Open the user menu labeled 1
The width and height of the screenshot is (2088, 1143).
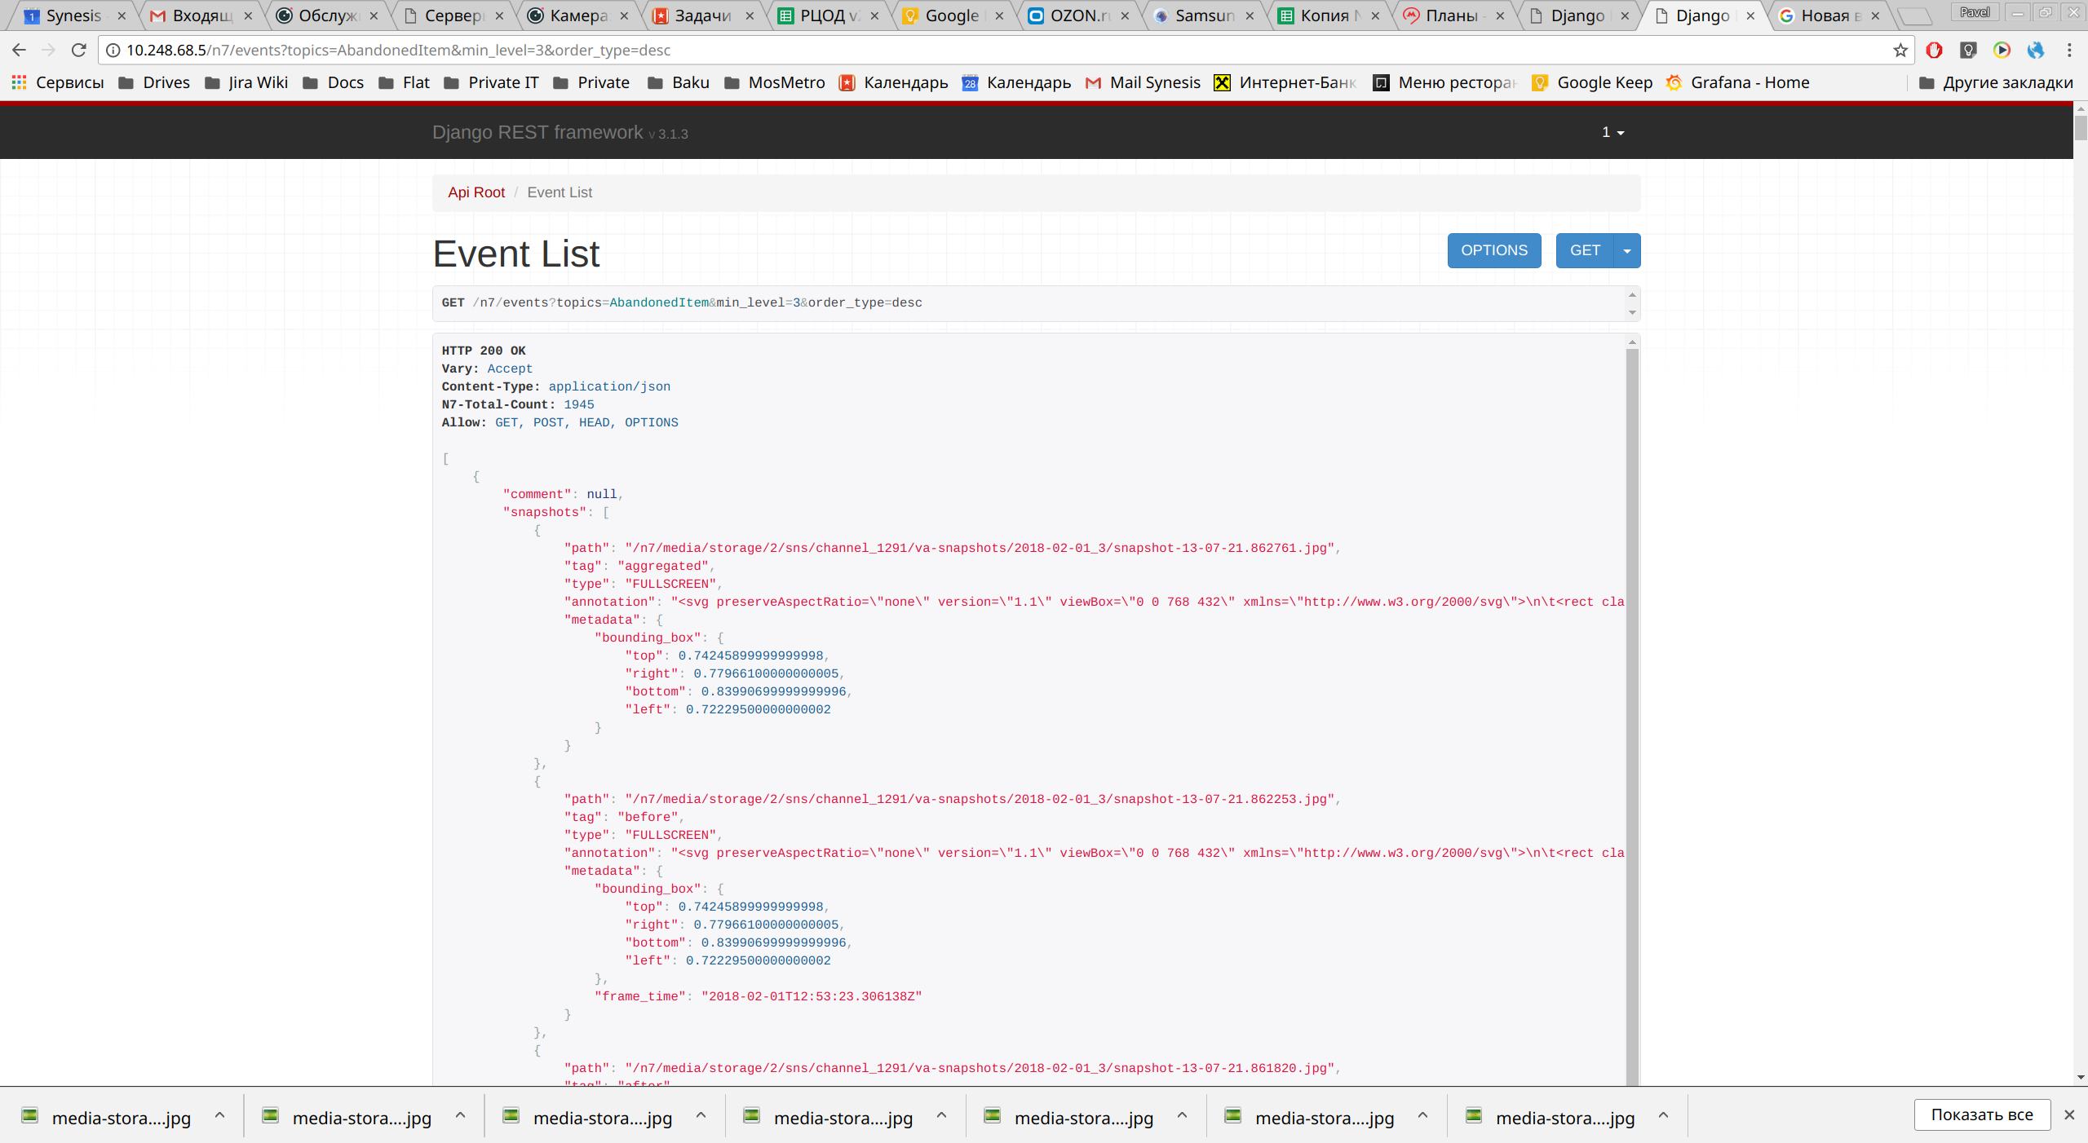pos(1612,132)
